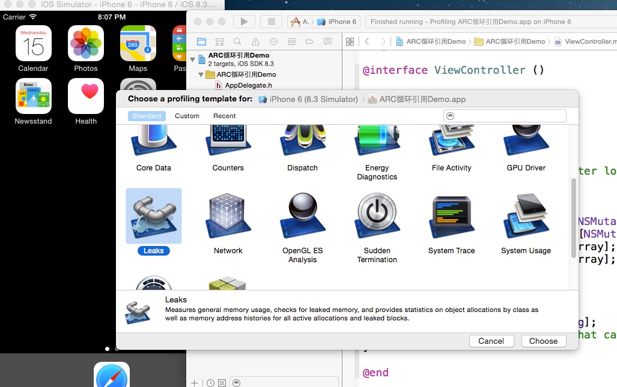
Task: Toggle recent files filter in navigator
Action: point(210,383)
